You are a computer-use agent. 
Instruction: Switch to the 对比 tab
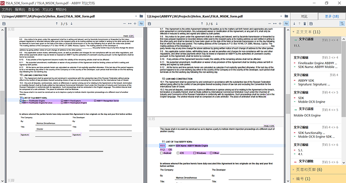coord(304,16)
